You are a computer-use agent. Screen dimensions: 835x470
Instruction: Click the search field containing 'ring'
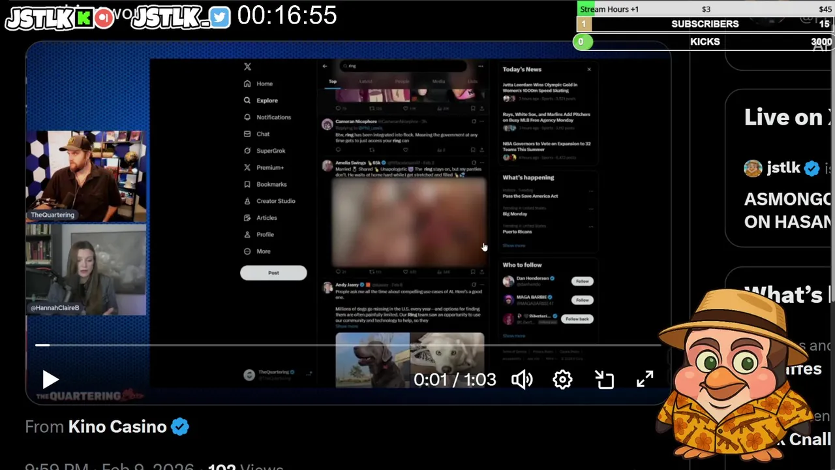pos(402,66)
